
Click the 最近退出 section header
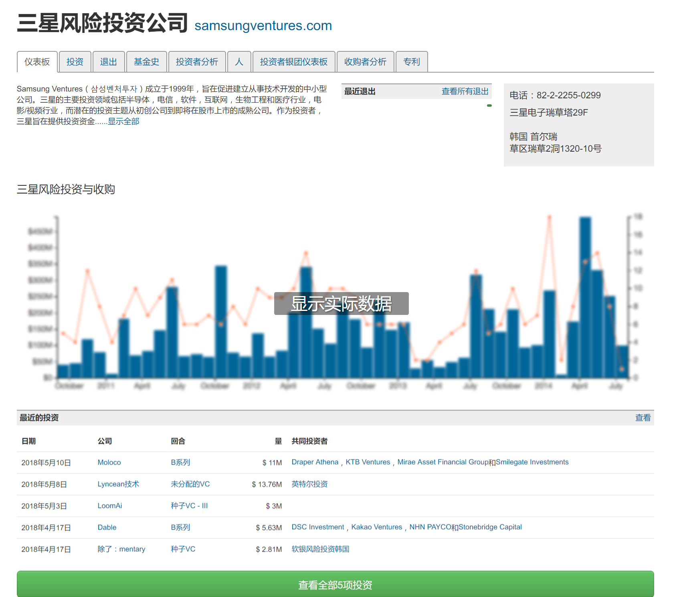360,91
